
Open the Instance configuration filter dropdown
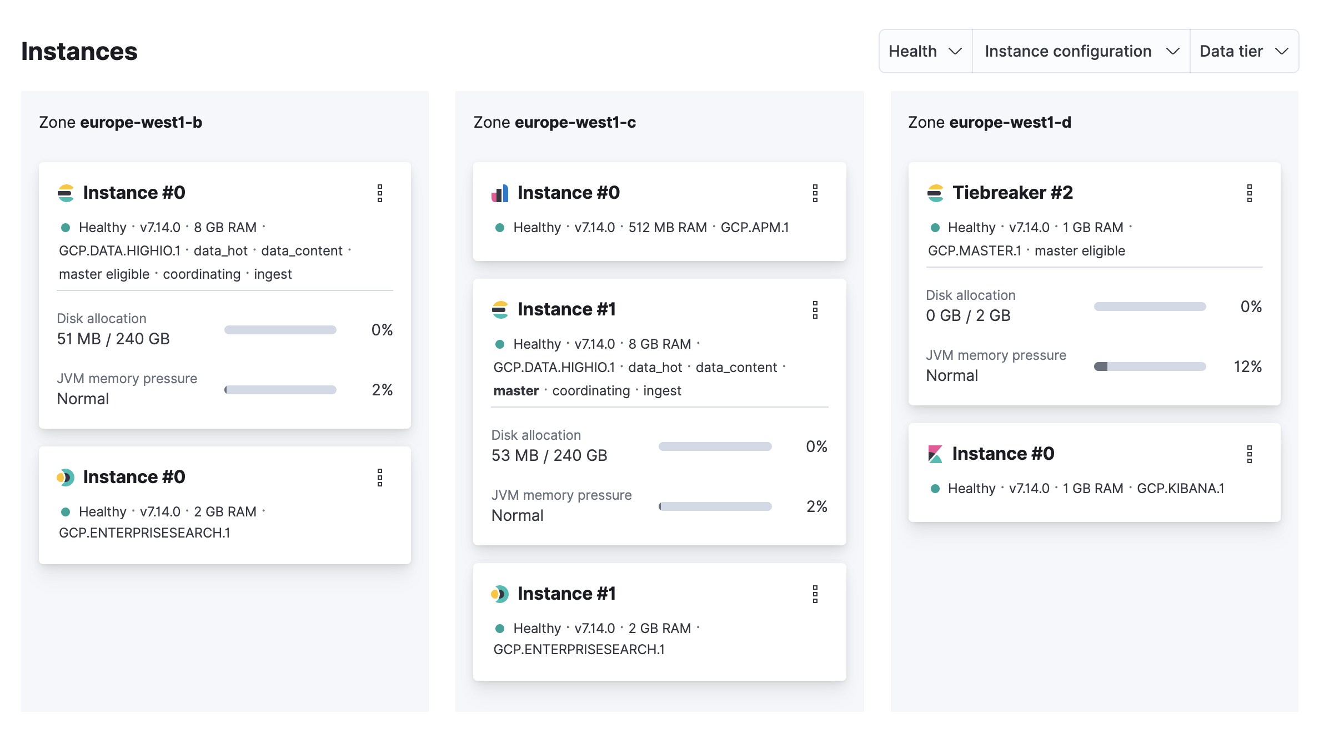pyautogui.click(x=1081, y=51)
